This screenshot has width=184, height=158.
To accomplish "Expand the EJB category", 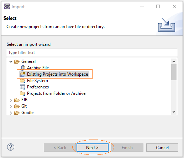I will (11, 100).
